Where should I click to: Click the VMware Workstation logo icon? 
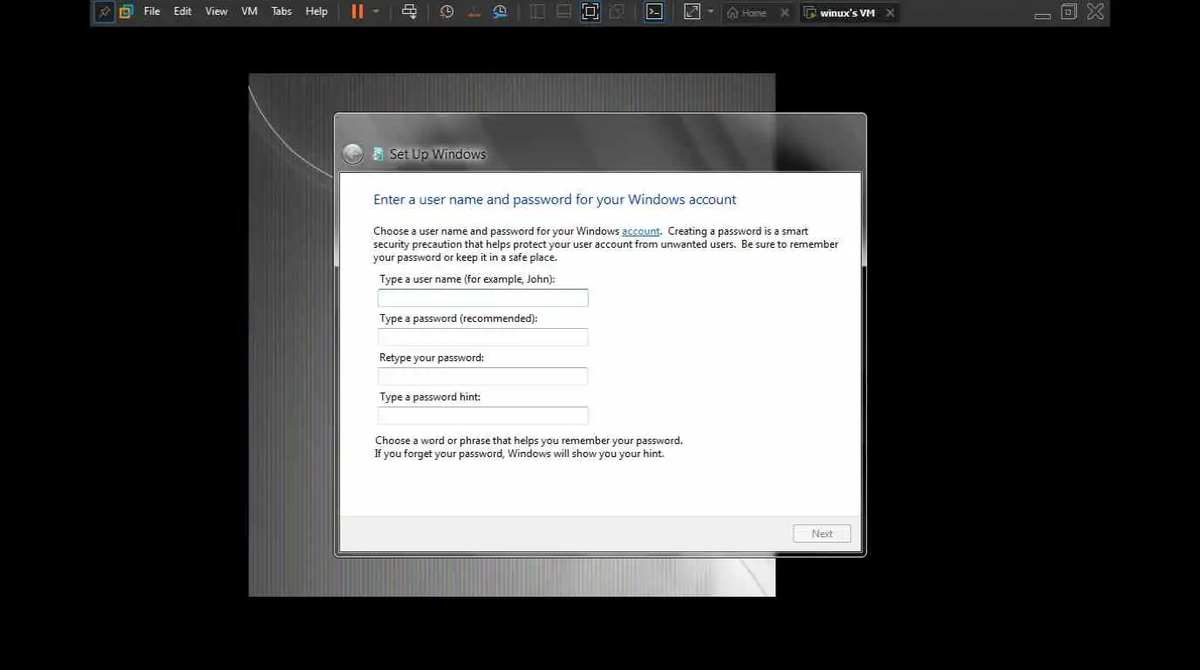click(126, 12)
